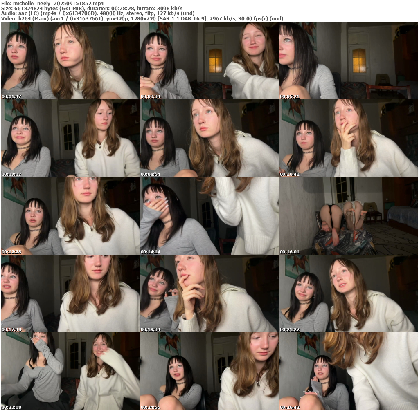419x410 pixels.
Task: Select the 00:19:34 frame
Action: tap(209, 293)
